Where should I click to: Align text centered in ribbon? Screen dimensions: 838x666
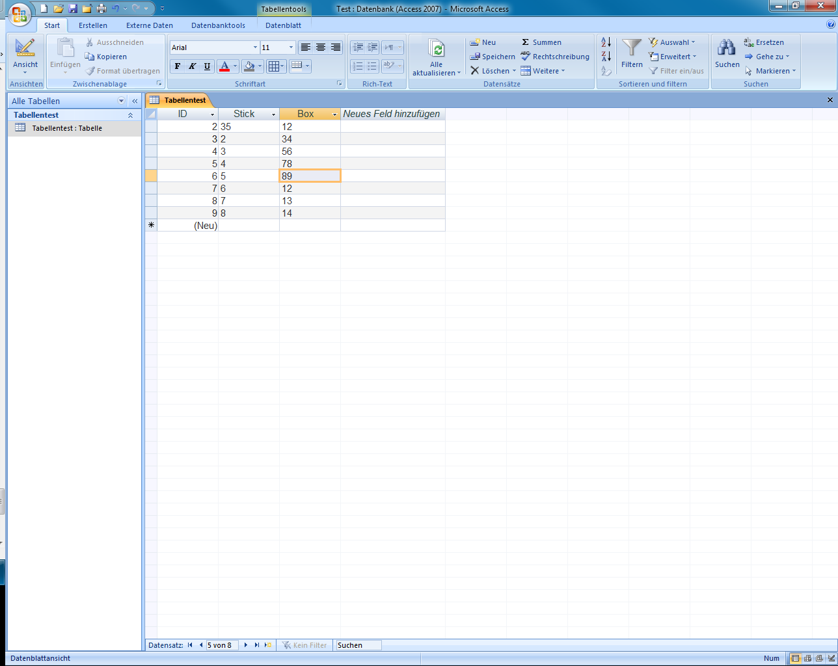321,47
